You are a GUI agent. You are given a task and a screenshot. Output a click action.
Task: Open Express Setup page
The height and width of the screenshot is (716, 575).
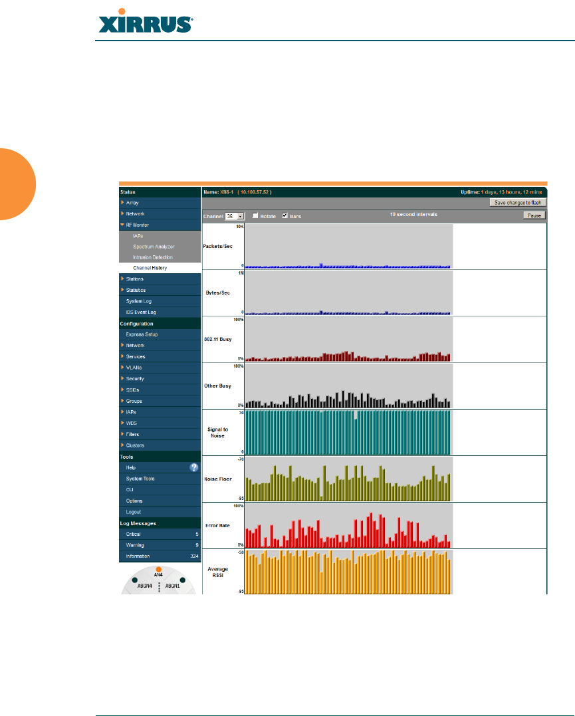160,334
